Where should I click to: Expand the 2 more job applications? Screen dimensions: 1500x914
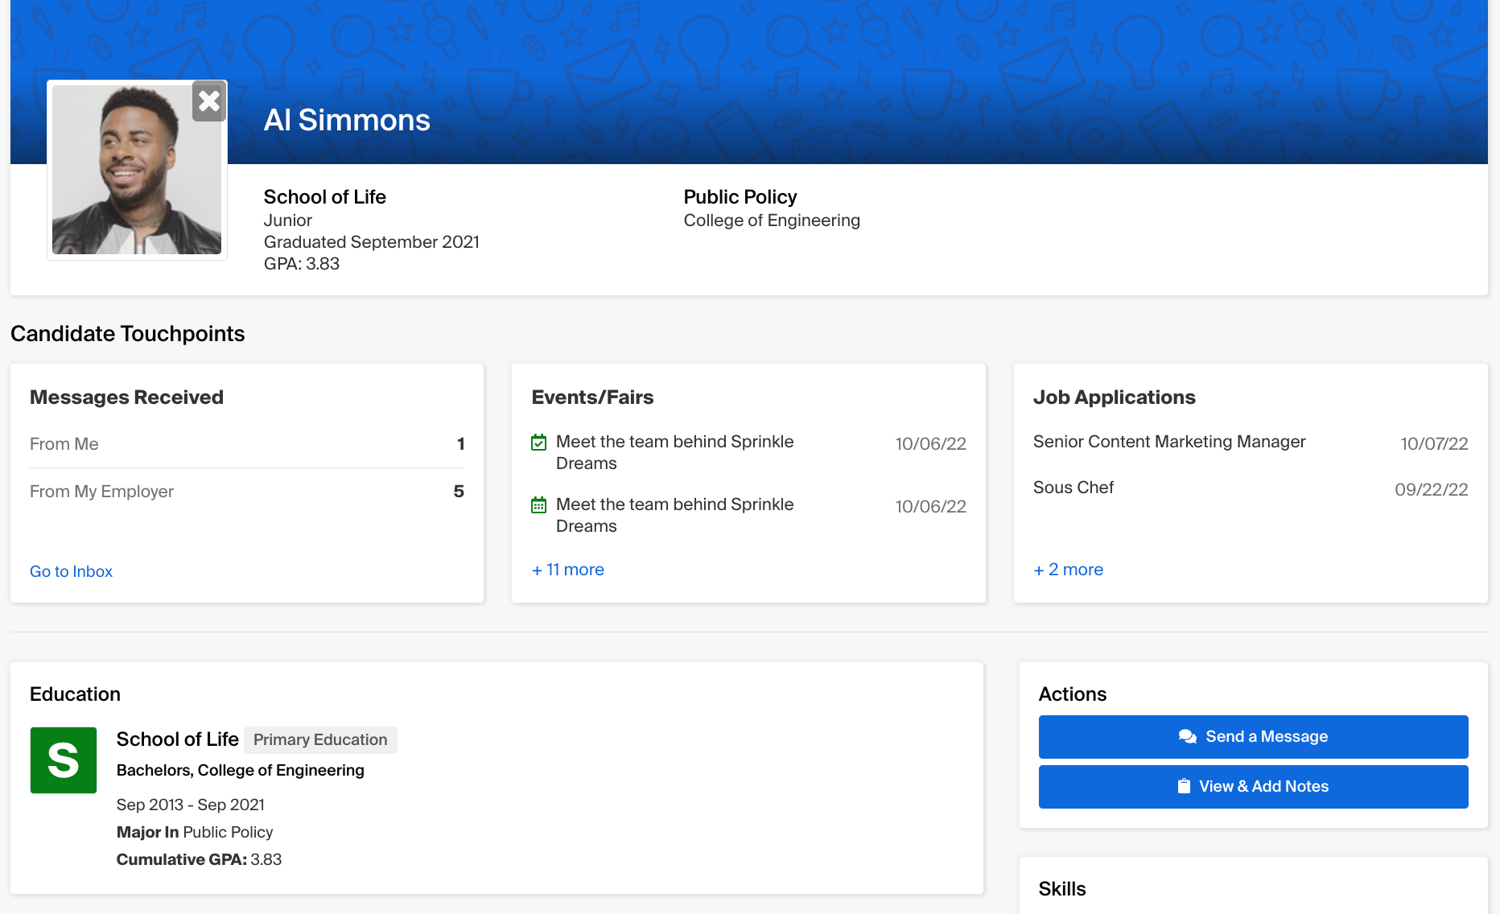click(1068, 570)
